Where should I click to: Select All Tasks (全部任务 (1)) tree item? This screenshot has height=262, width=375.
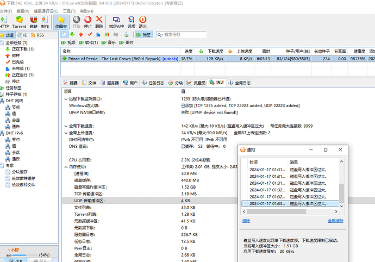tap(16, 42)
